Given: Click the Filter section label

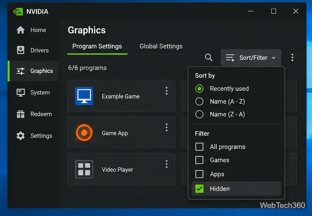Looking at the screenshot, I should coord(202,134).
